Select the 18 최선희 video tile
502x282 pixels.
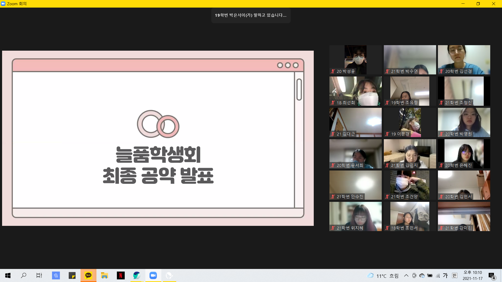(355, 91)
